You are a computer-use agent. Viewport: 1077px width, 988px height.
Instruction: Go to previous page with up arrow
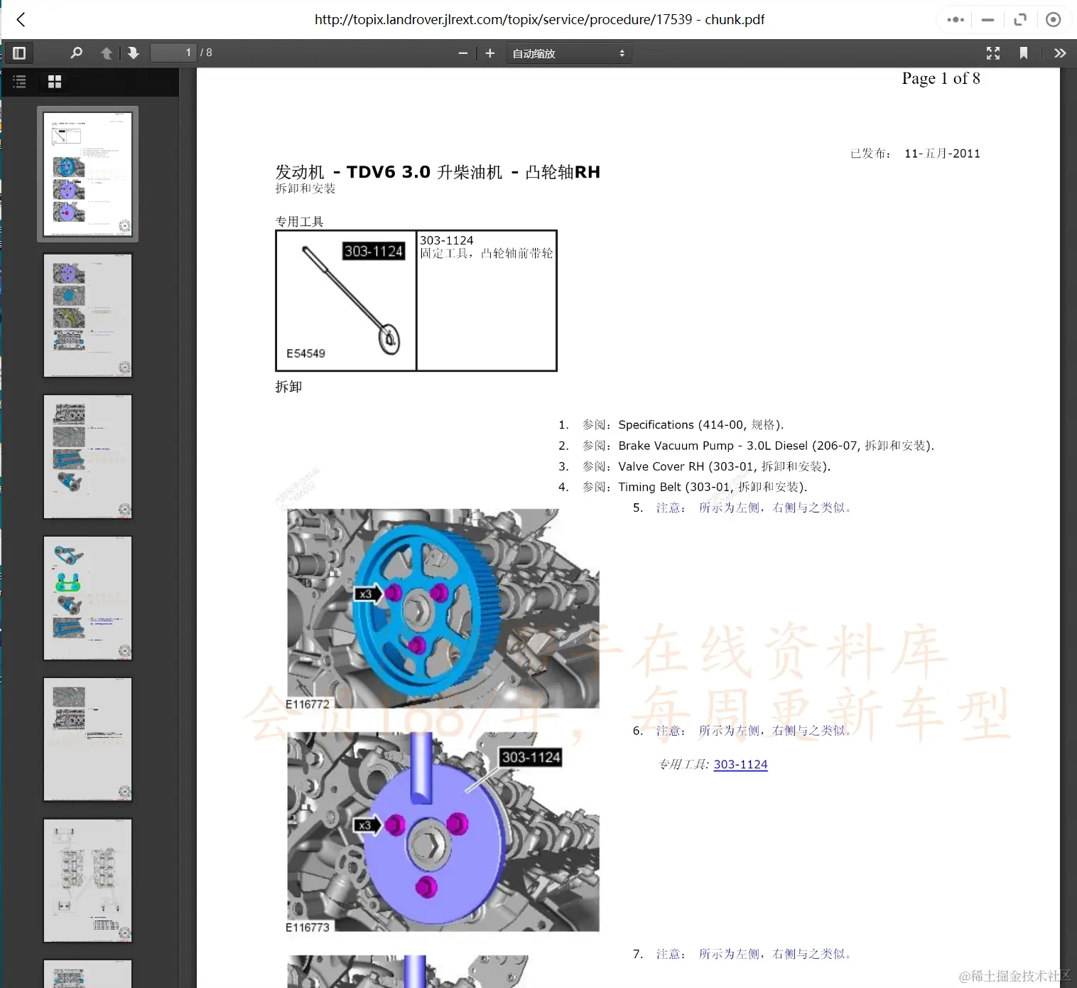pos(107,53)
